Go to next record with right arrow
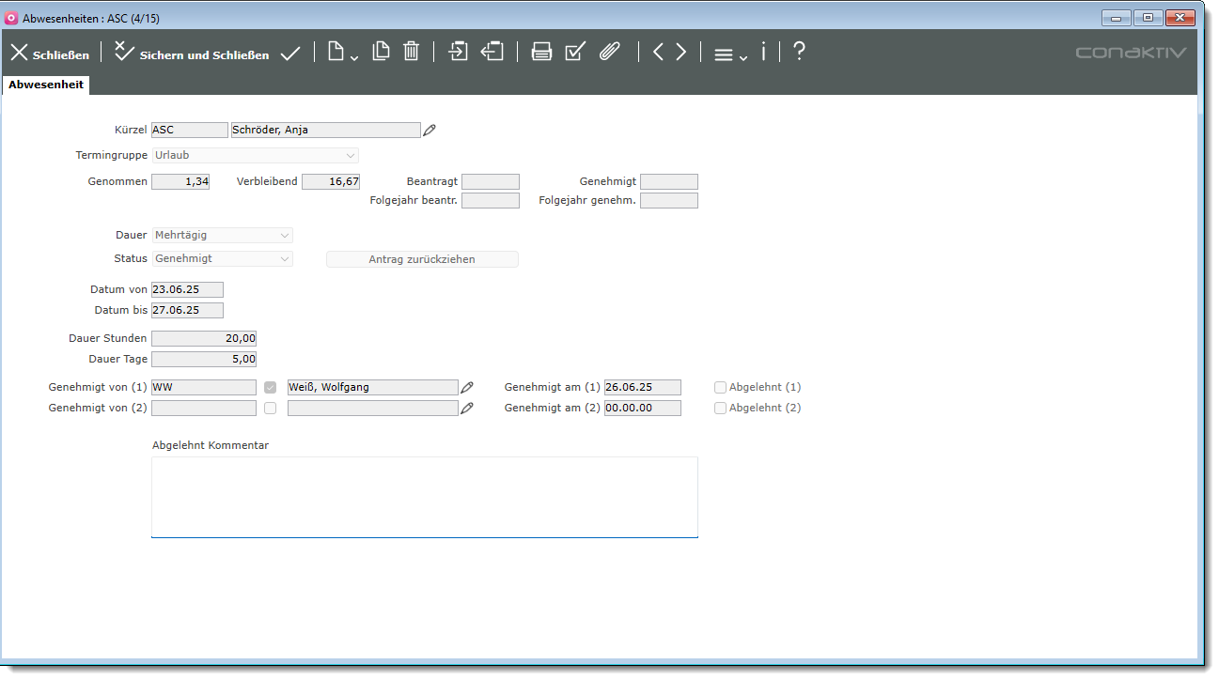The height and width of the screenshot is (680, 1219). tap(681, 52)
